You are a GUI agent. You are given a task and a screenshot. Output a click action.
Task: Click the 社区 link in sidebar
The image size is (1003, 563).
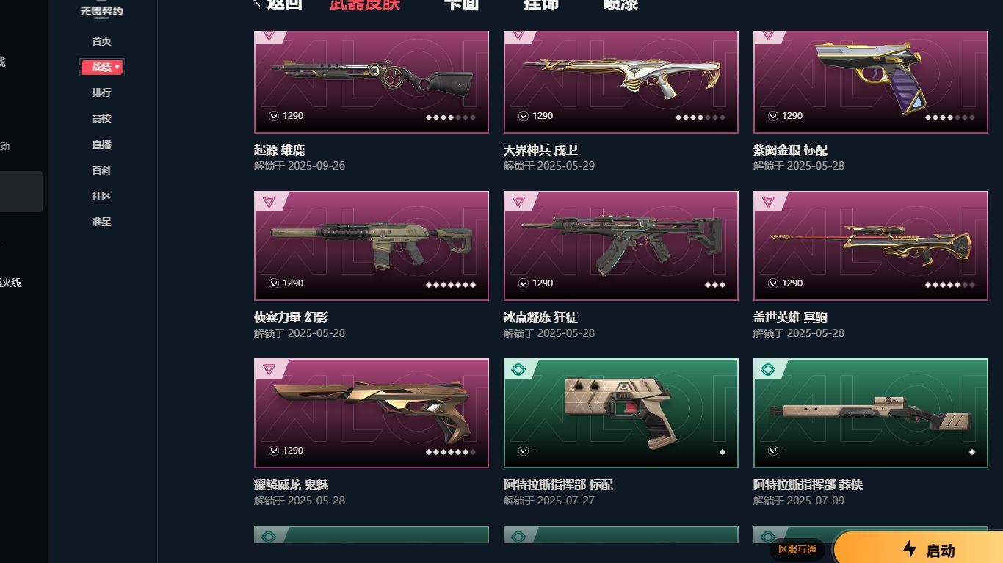pos(101,196)
